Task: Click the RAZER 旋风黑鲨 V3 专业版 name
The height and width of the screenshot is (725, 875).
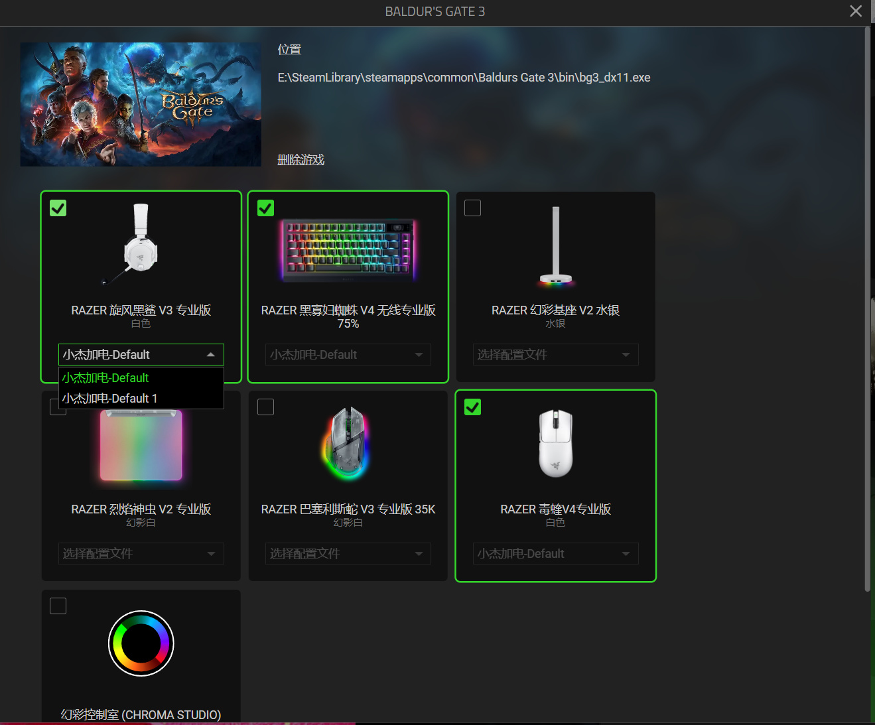Action: click(x=141, y=310)
